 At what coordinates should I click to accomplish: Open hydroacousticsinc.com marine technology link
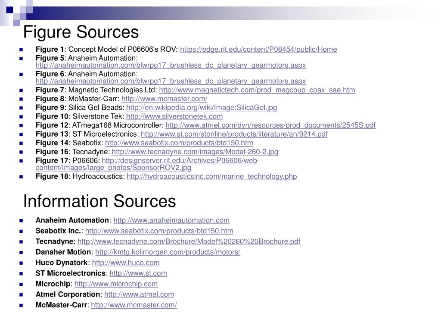click(212, 176)
